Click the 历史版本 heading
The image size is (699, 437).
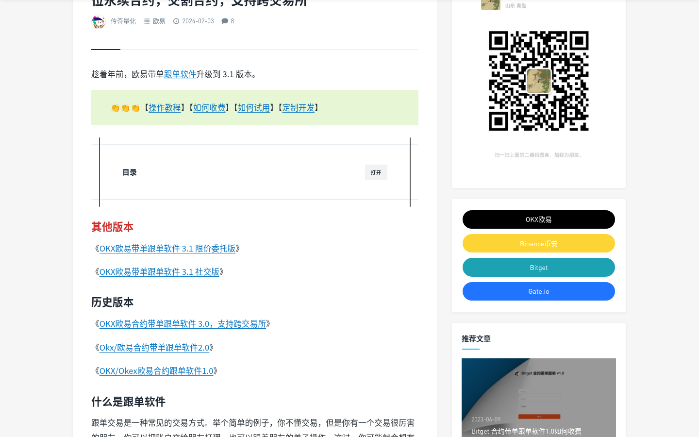[x=112, y=303]
